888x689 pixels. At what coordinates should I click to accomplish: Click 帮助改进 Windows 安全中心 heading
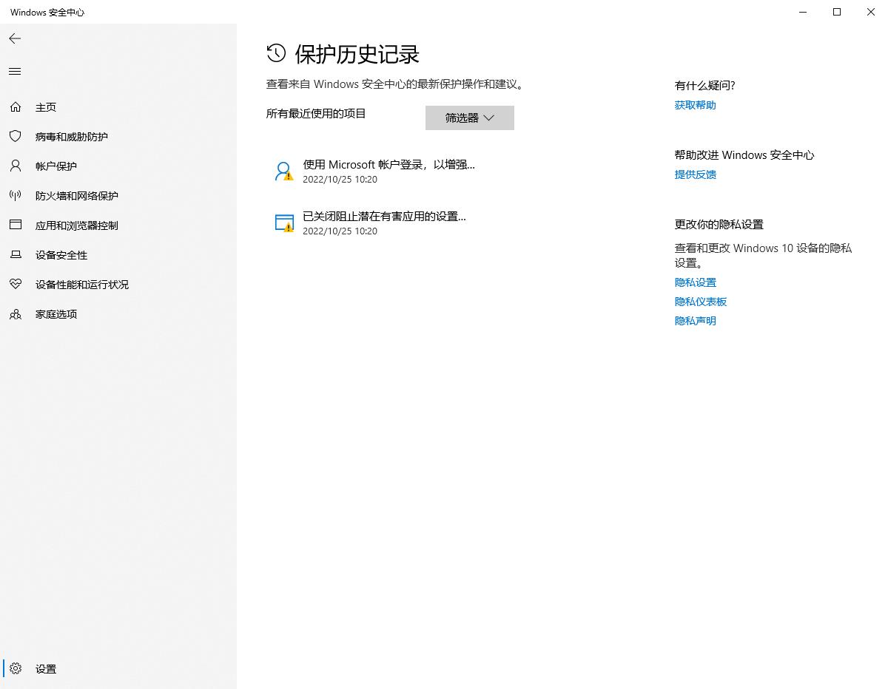(744, 155)
